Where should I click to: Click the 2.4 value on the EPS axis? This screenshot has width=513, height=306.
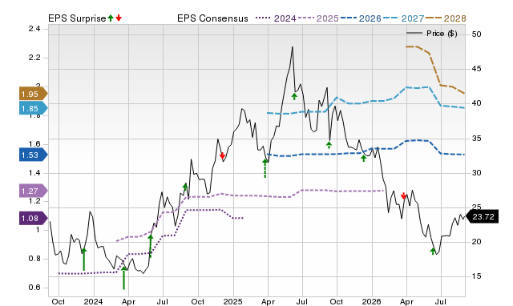coord(34,29)
